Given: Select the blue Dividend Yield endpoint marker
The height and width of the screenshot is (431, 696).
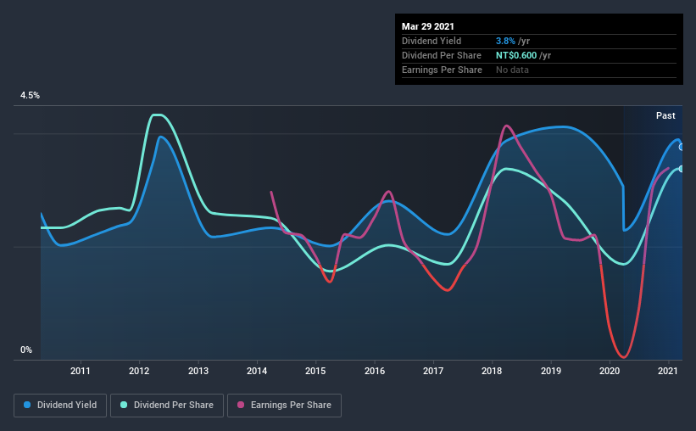Looking at the screenshot, I should coord(682,147).
